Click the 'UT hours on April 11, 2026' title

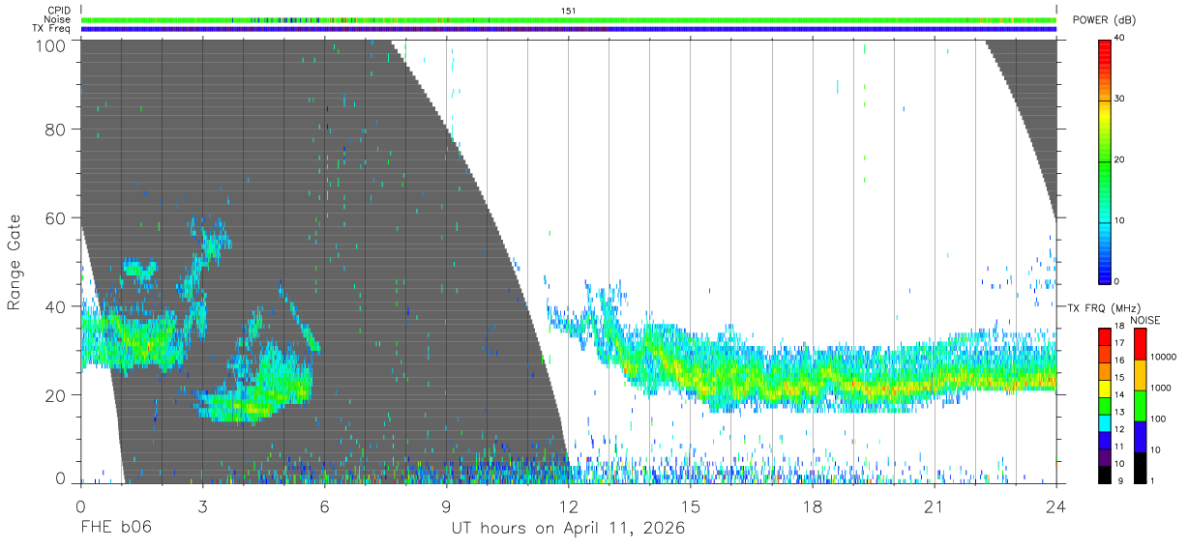coord(568,529)
